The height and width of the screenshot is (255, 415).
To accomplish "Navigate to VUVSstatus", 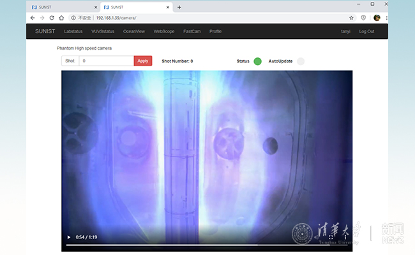I will tap(103, 31).
